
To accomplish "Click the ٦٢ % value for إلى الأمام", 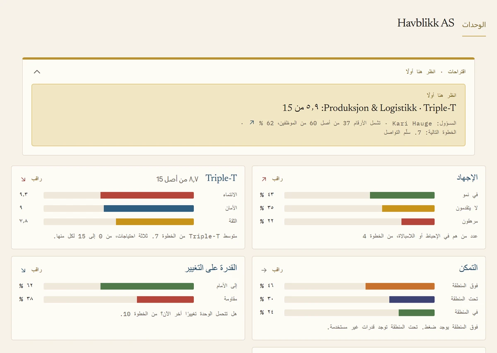I will click(x=26, y=286).
